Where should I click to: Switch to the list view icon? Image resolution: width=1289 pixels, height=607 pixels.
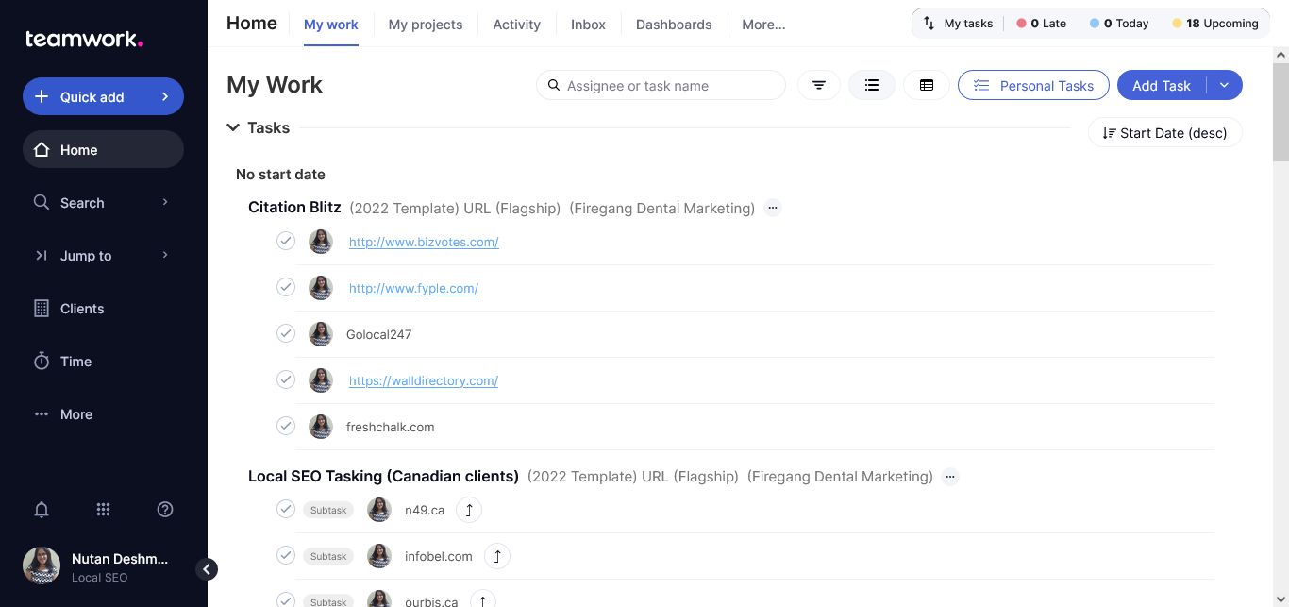tap(872, 86)
